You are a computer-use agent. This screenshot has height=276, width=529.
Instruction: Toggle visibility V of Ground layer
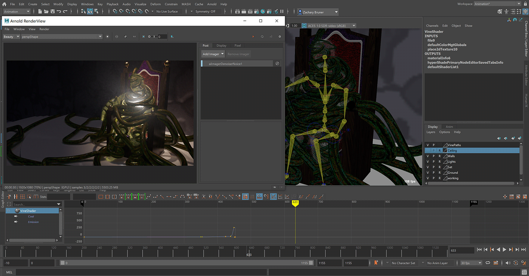pyautogui.click(x=428, y=173)
